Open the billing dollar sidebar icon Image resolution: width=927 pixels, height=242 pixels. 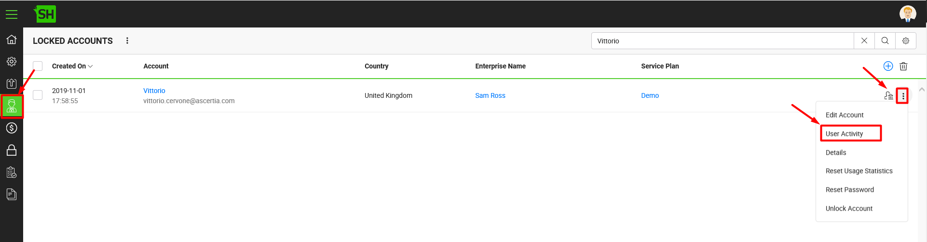[12, 128]
